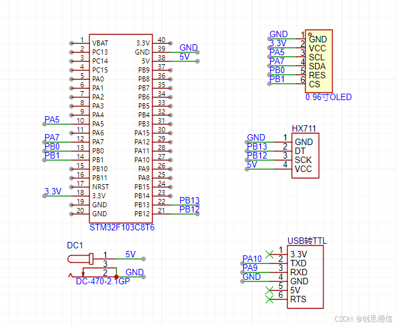The height and width of the screenshot is (326, 396).
Task: Select PB12 net label at STM32 pin 21
Action: point(190,209)
